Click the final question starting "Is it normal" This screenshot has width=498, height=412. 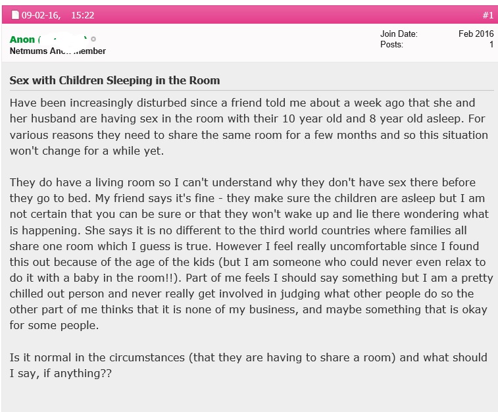pos(249,365)
